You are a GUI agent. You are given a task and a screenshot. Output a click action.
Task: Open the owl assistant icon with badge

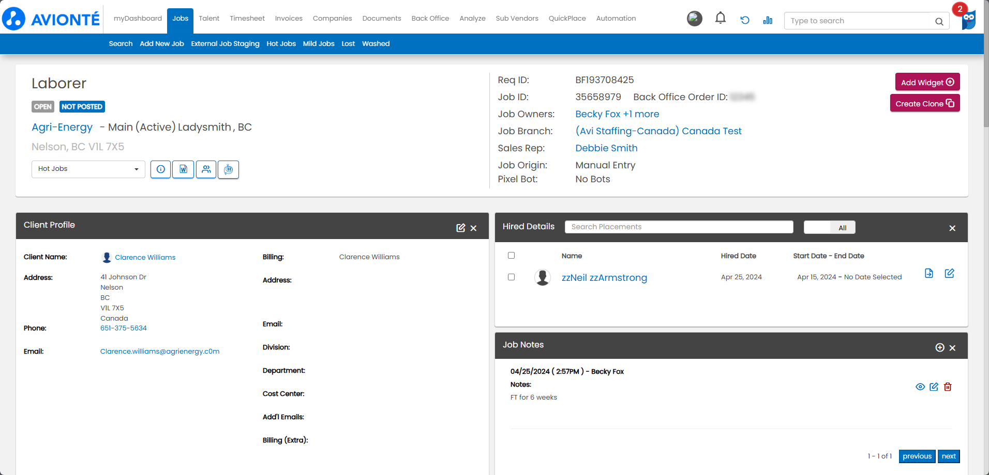(968, 19)
